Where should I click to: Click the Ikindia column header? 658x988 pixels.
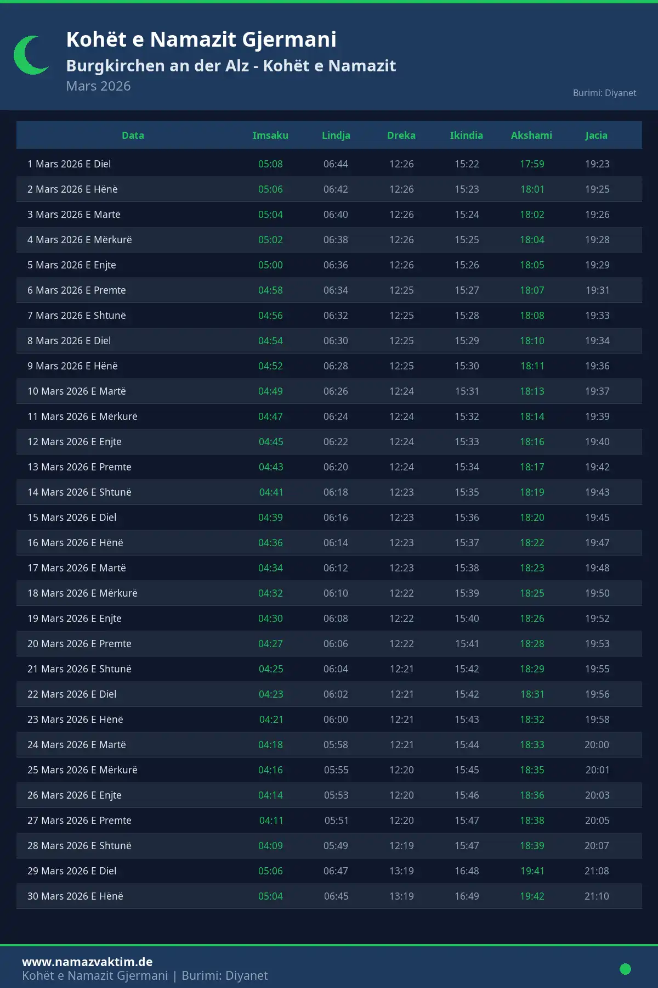click(x=466, y=136)
